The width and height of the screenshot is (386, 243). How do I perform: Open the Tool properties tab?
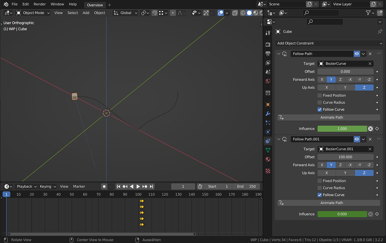click(x=268, y=33)
